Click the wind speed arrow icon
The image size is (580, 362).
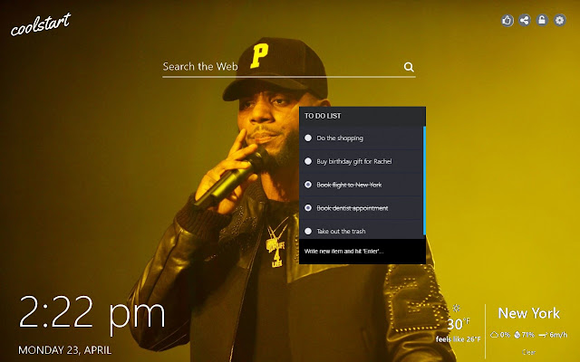543,335
